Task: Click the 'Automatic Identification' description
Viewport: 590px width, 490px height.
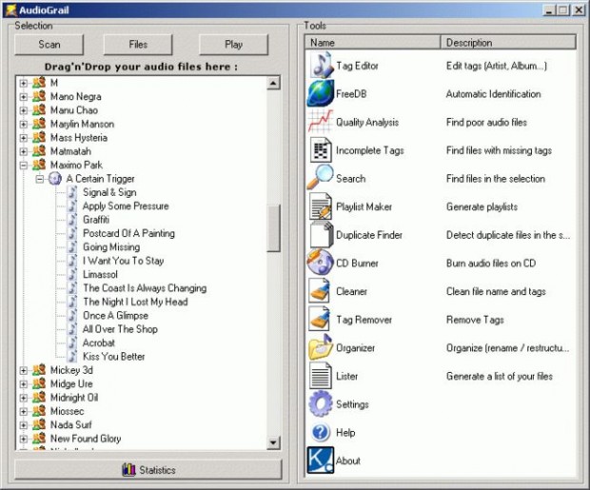Action: coord(493,93)
